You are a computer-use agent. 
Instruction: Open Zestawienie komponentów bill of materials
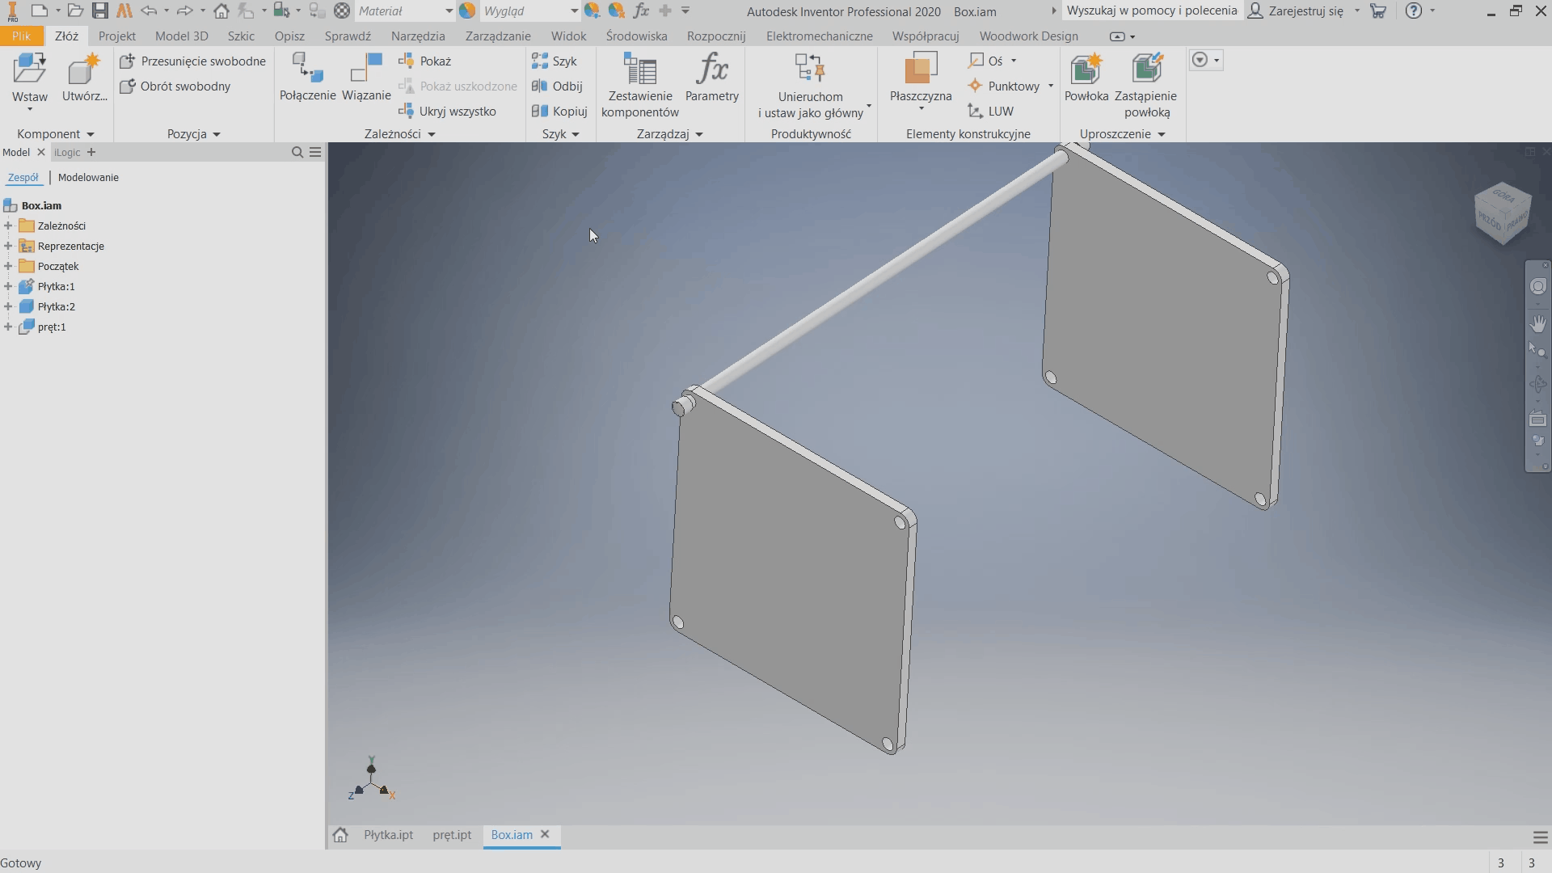point(639,70)
